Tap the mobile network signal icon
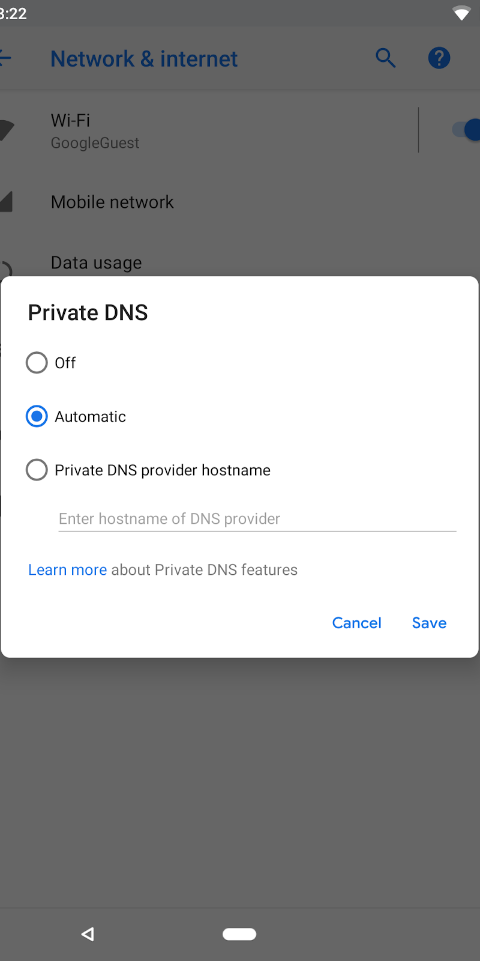The height and width of the screenshot is (961, 480). pos(6,202)
